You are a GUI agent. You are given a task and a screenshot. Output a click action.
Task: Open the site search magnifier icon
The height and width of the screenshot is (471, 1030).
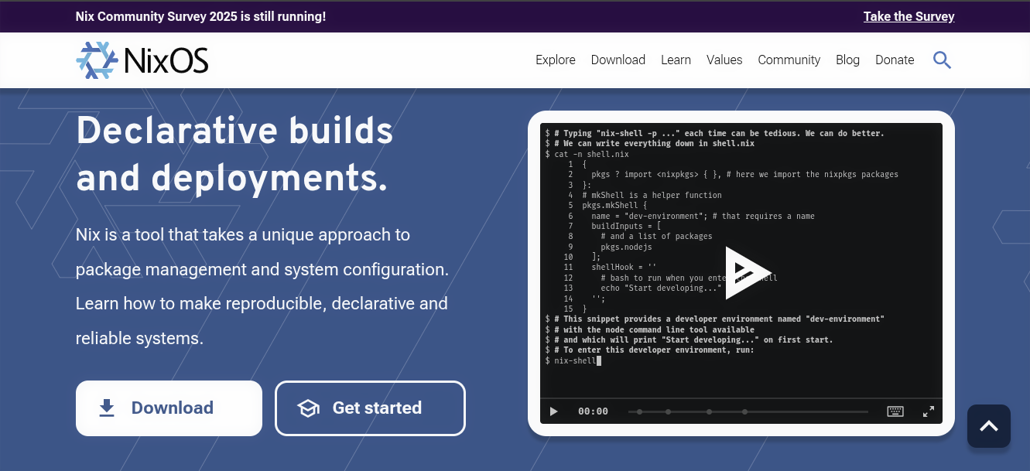coord(942,60)
